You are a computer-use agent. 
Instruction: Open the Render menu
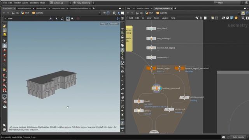coord(17,3)
